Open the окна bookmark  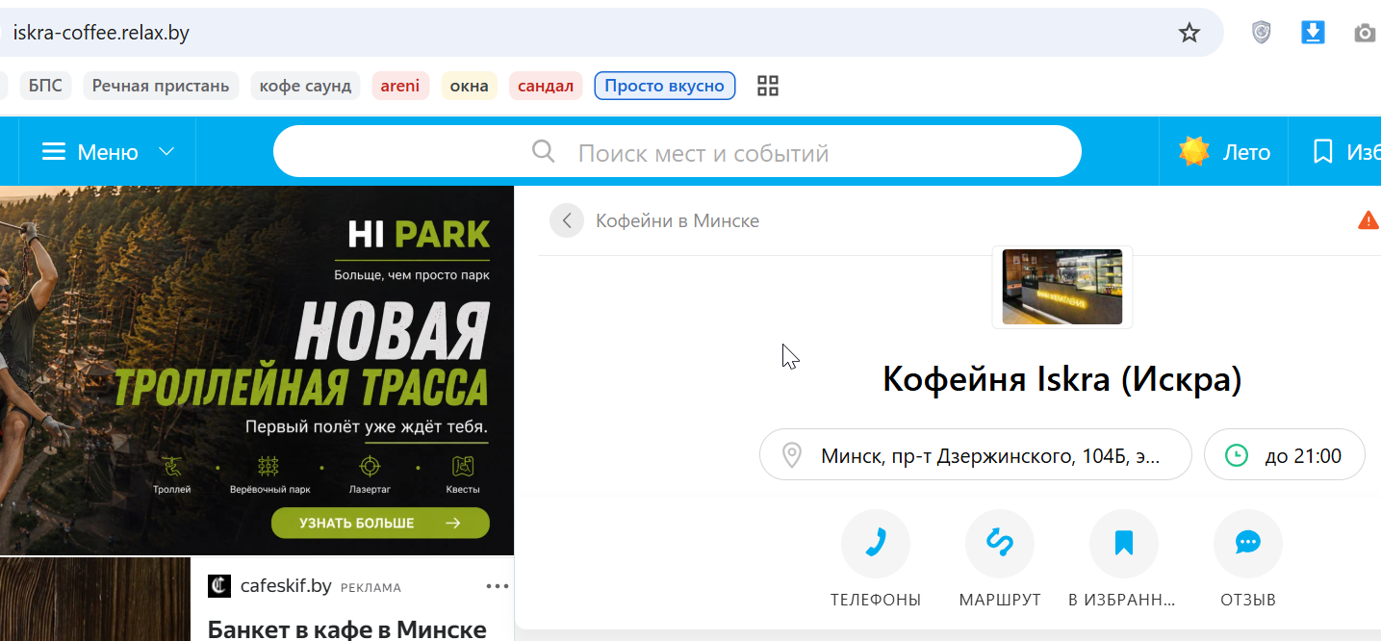470,86
